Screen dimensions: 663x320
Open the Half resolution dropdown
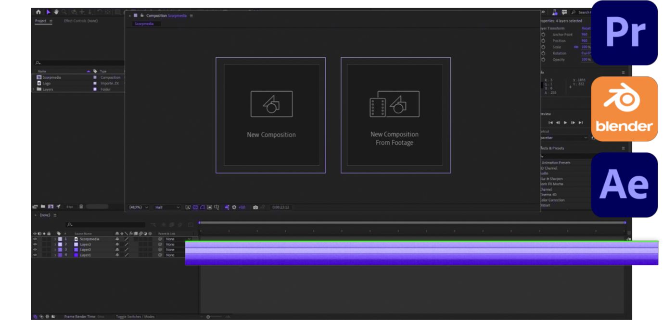pyautogui.click(x=167, y=207)
